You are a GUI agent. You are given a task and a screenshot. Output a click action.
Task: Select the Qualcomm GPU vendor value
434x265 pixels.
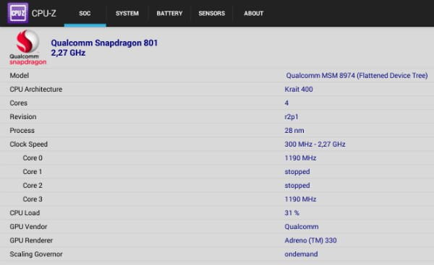(x=302, y=227)
